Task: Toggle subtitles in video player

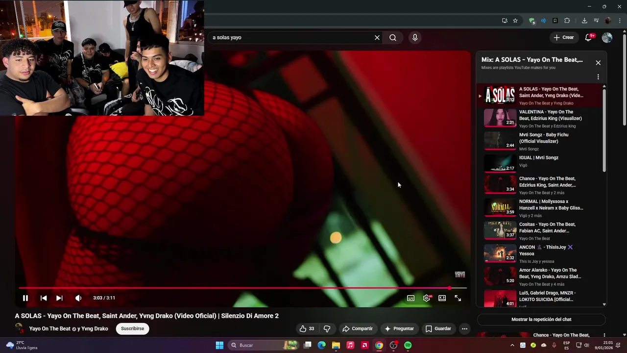Action: 411,298
